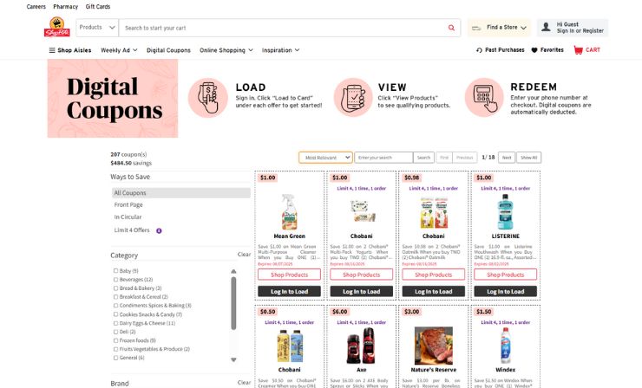Focus the main cart search field

[283, 28]
